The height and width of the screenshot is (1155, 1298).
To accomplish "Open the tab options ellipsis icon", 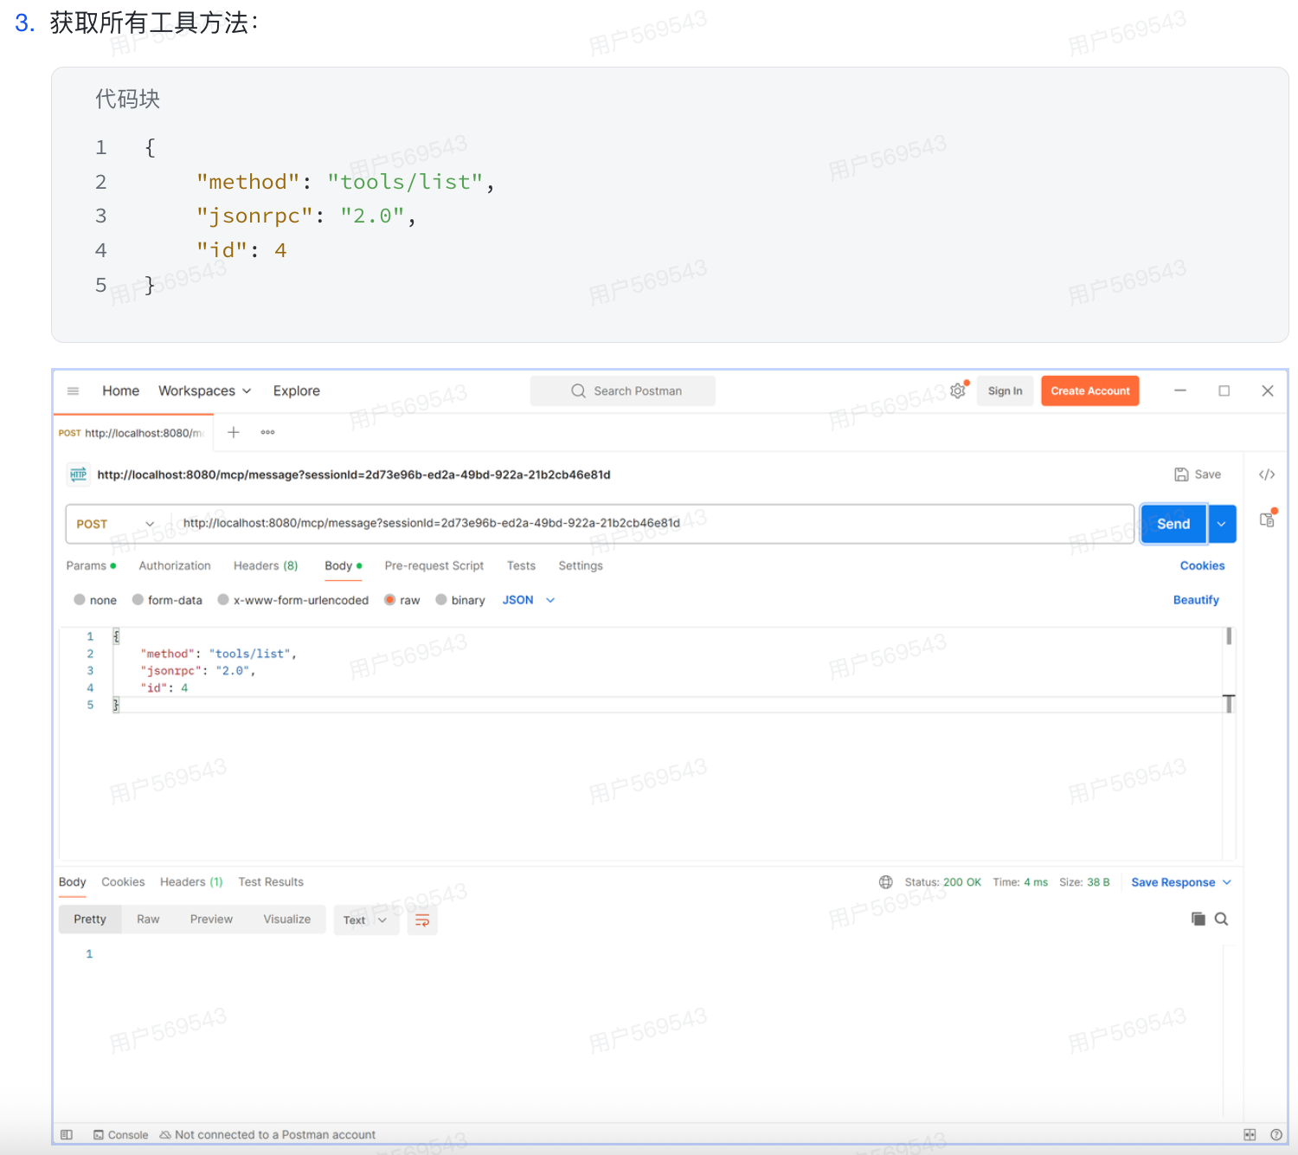I will click(268, 432).
